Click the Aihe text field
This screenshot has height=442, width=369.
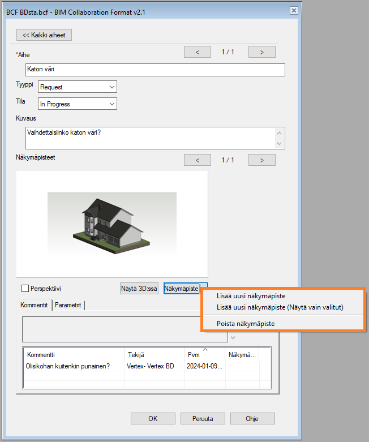pos(155,70)
